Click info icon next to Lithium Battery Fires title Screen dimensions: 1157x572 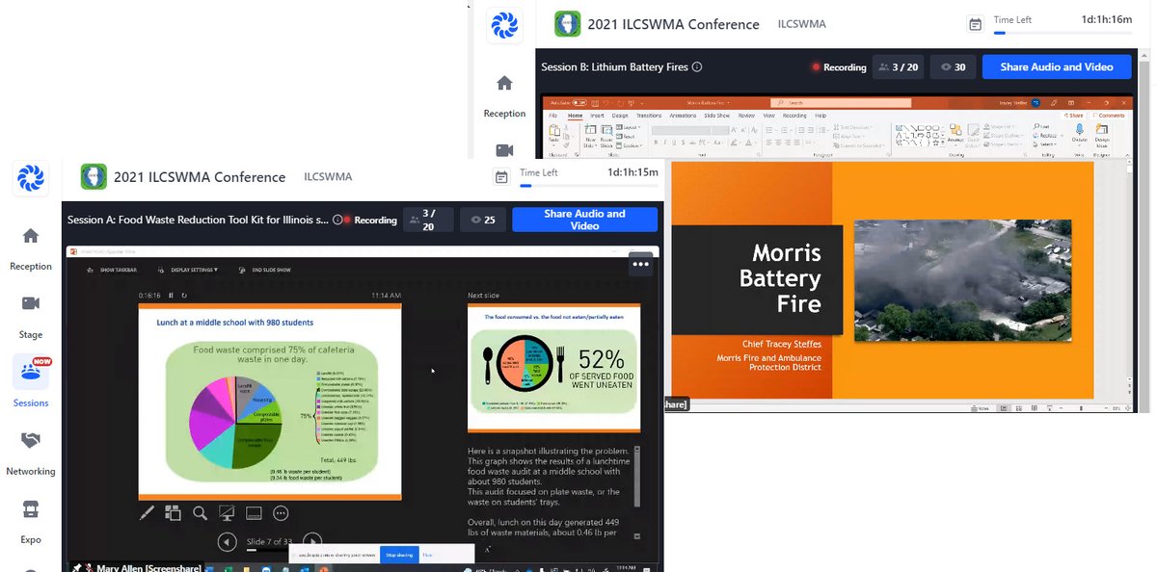point(697,66)
